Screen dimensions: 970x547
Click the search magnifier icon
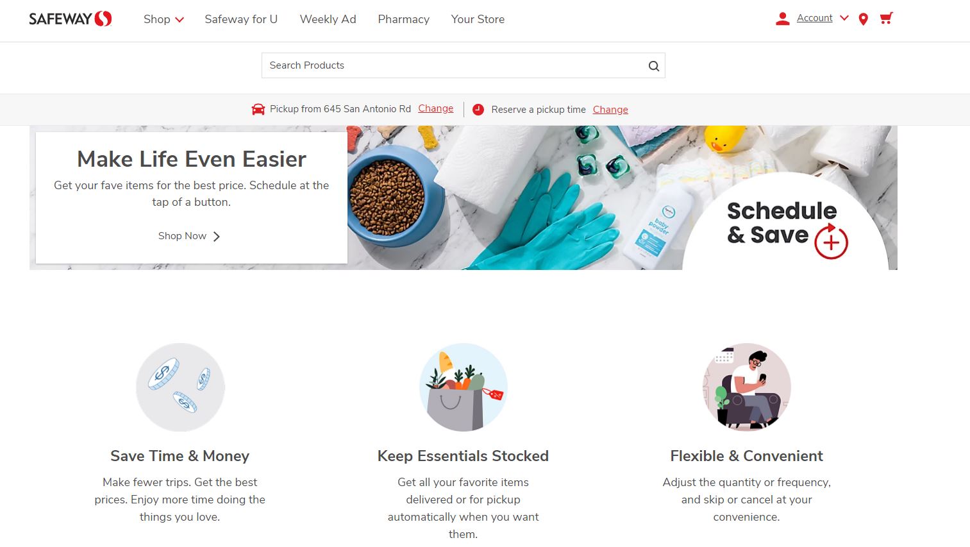click(653, 66)
